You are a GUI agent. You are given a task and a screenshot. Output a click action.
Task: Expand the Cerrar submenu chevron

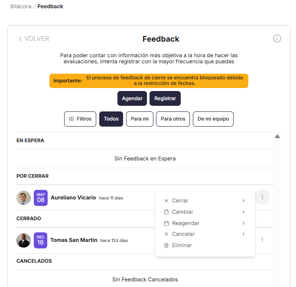(x=244, y=201)
